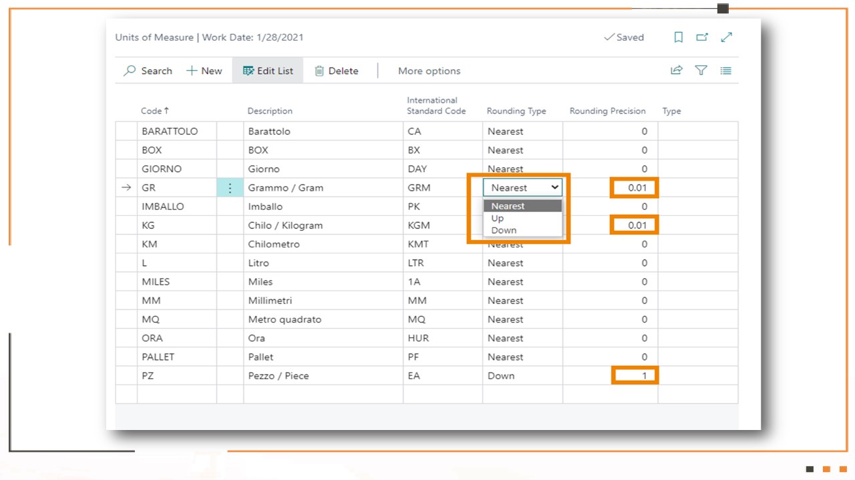The width and height of the screenshot is (855, 480).
Task: Sort by the Code column header
Action: (x=154, y=111)
